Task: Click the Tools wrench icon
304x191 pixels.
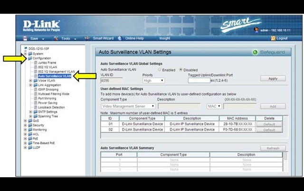Action: pos(56,38)
